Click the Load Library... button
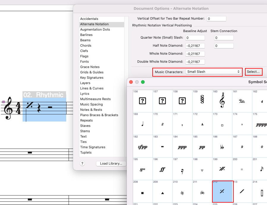 (111, 163)
